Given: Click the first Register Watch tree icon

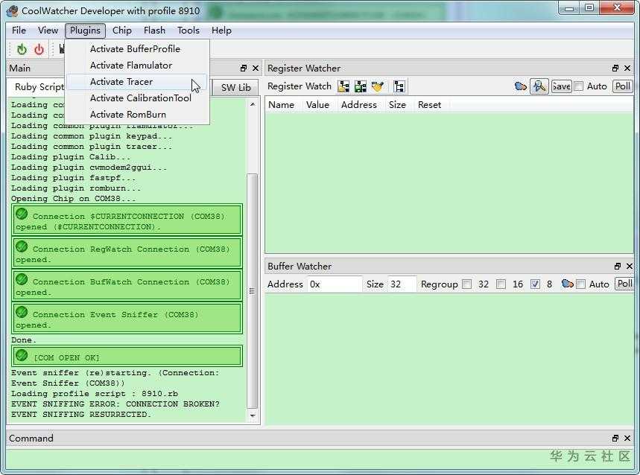Looking at the screenshot, I should pos(343,86).
